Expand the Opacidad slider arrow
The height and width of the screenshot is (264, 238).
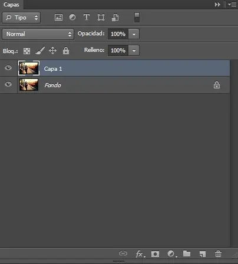[134, 34]
